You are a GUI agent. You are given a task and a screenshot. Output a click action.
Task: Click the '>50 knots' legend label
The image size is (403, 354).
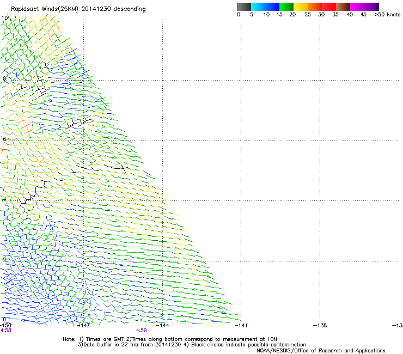pos(387,15)
